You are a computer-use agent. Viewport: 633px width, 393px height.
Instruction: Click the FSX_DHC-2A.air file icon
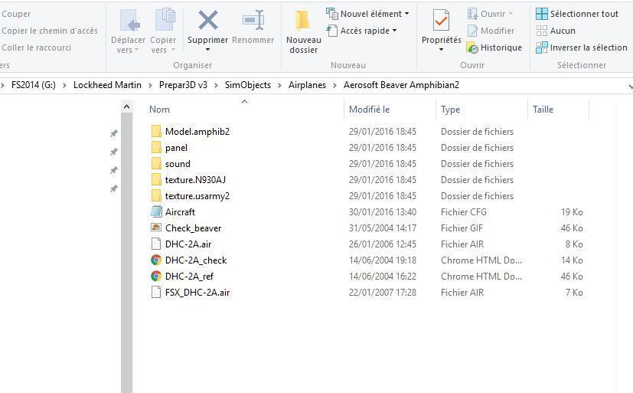[156, 292]
